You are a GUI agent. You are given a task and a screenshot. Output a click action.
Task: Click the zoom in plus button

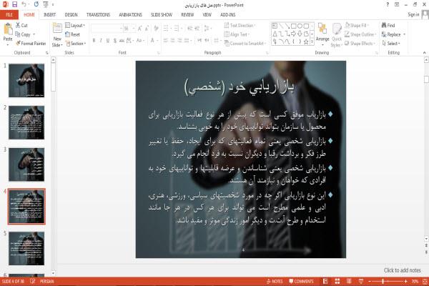pos(405,281)
